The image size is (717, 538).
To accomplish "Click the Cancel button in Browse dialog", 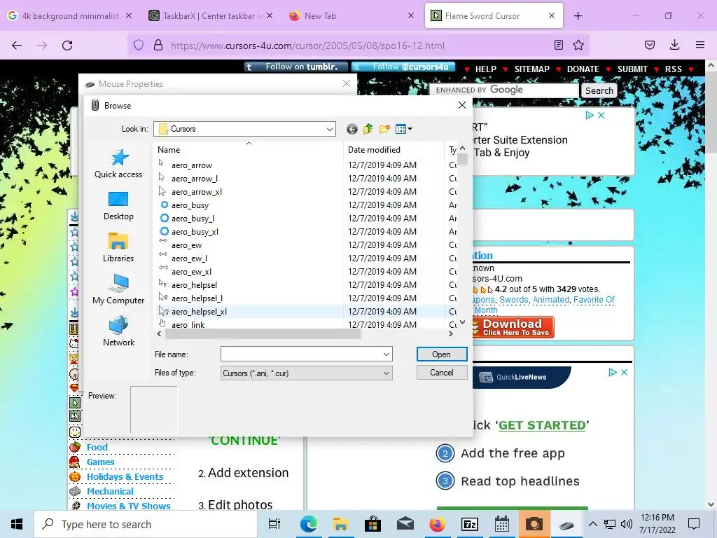I will pos(441,373).
